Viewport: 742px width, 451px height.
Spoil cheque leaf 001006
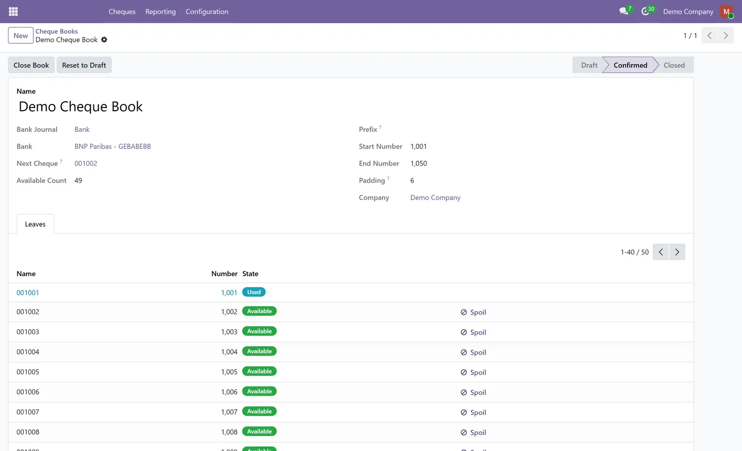(473, 393)
